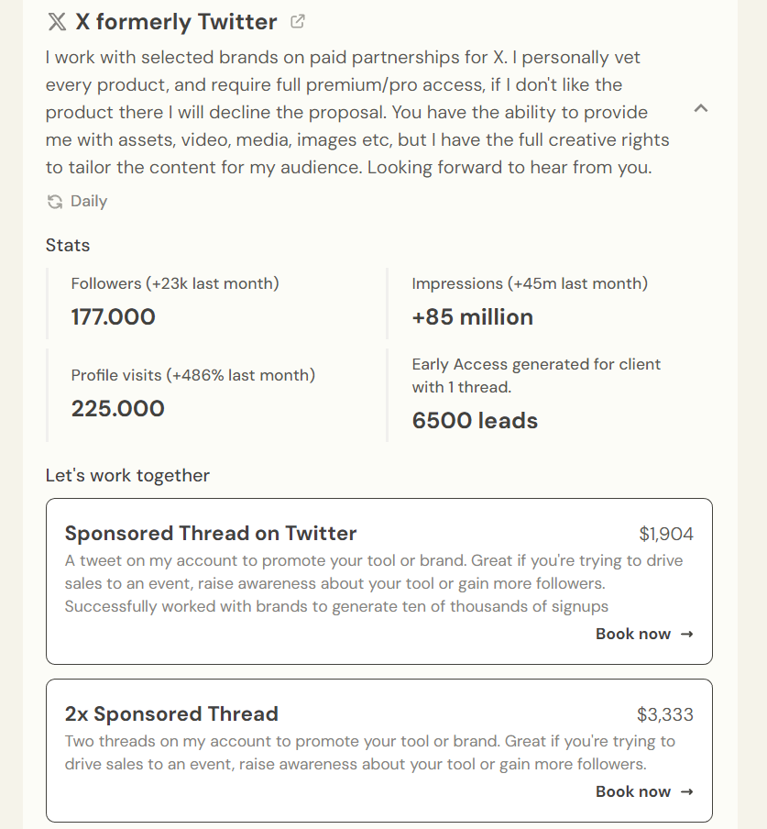Click the X logo icon
This screenshot has width=767, height=829.
click(x=57, y=22)
